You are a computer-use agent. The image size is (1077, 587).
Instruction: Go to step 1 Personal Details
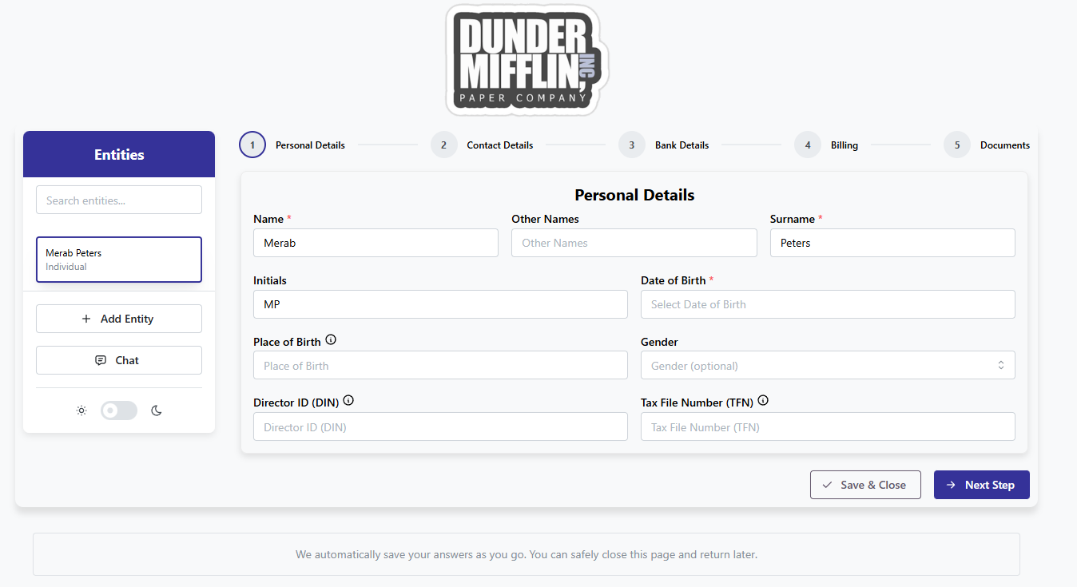point(292,145)
